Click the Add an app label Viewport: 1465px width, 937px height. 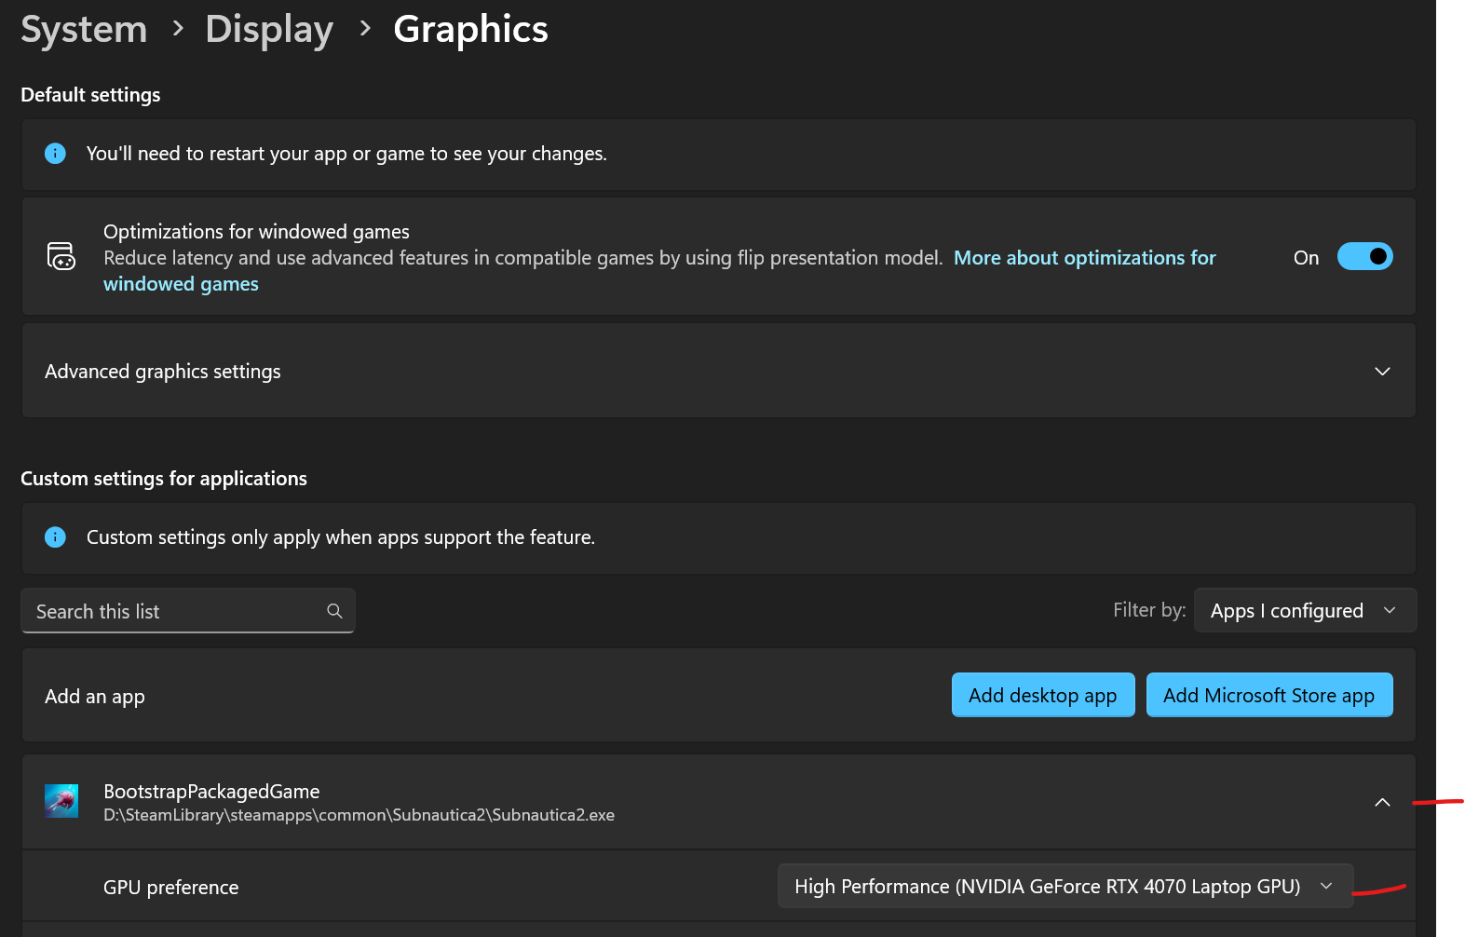[95, 697]
